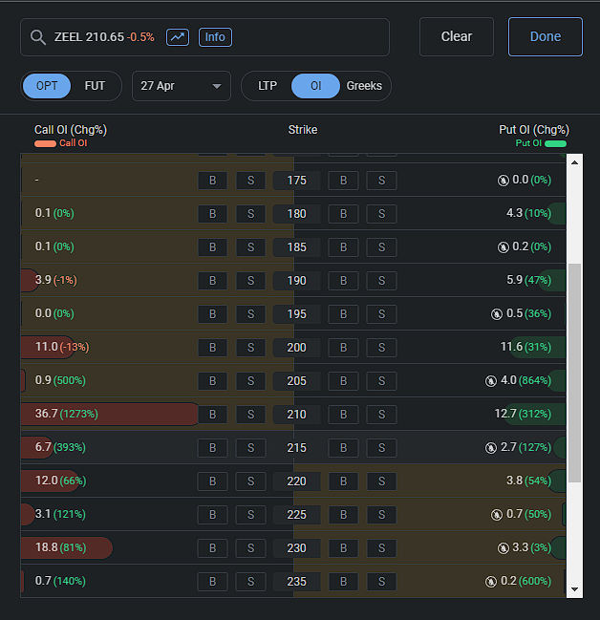Screen dimensions: 600x620
Task: Show Greeks view
Action: (364, 86)
